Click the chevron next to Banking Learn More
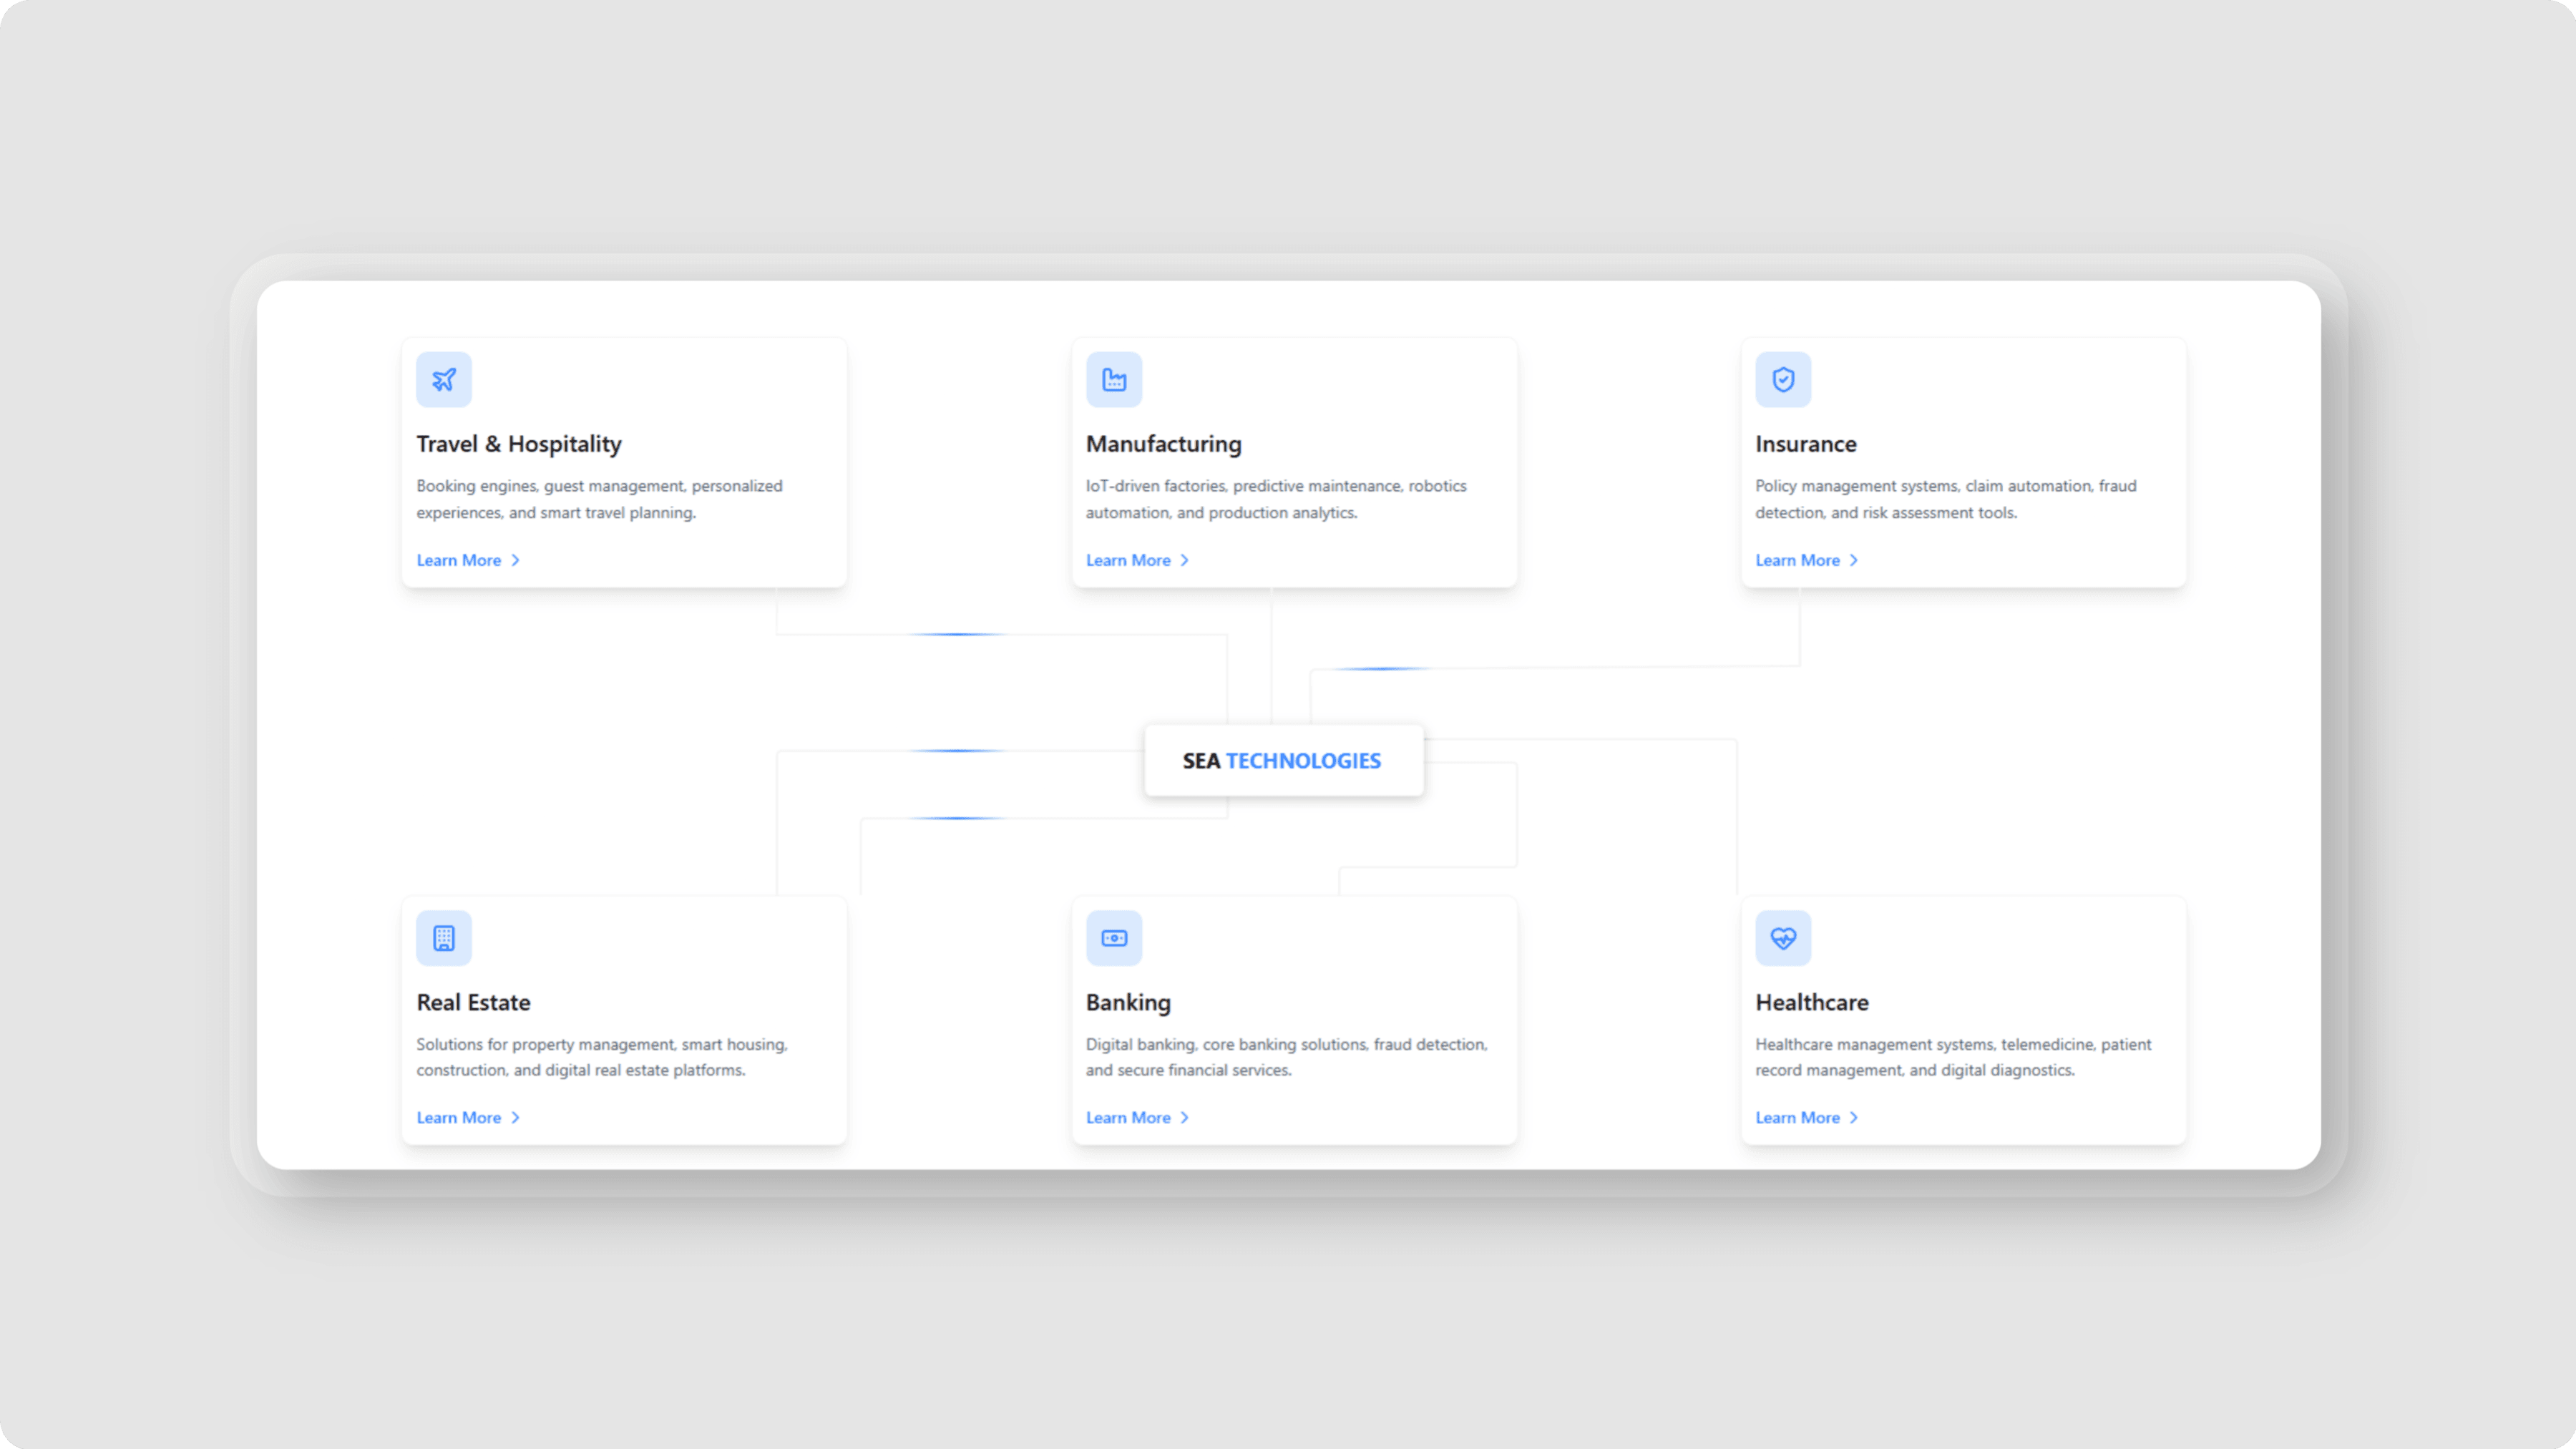 click(x=1184, y=1117)
